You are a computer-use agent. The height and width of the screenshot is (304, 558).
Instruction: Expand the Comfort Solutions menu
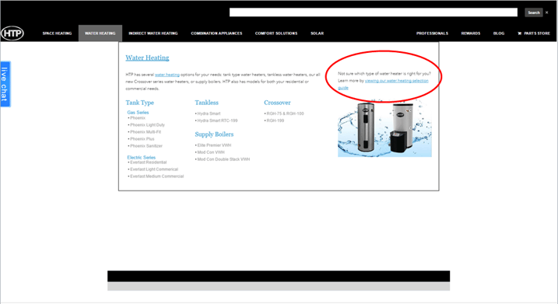276,33
